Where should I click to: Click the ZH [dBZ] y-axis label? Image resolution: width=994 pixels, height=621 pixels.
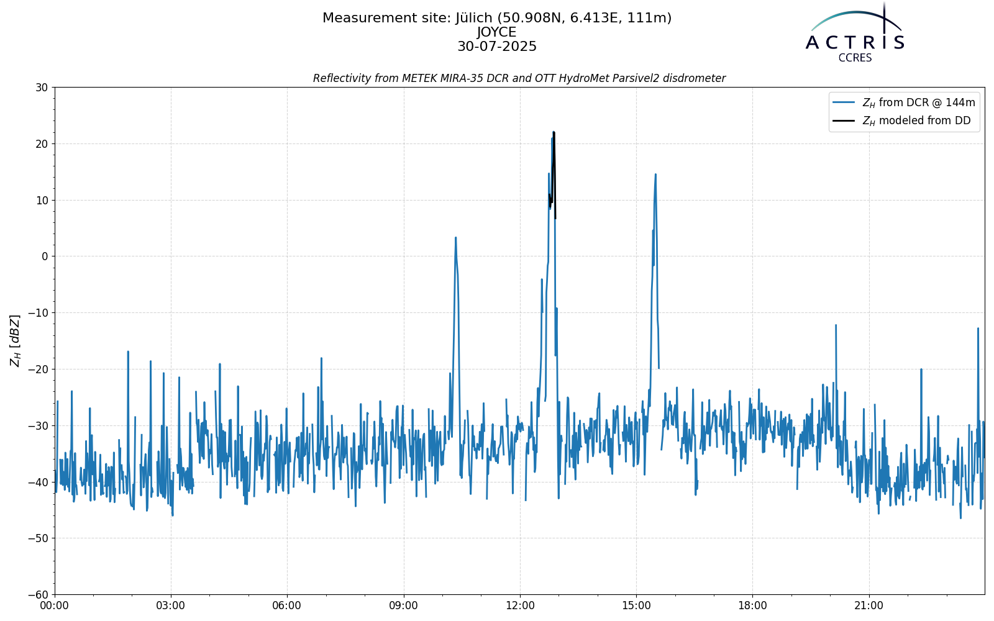[x=15, y=340]
